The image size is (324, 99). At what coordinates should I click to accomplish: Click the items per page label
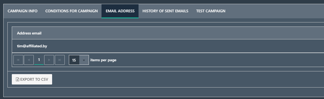click(x=103, y=60)
